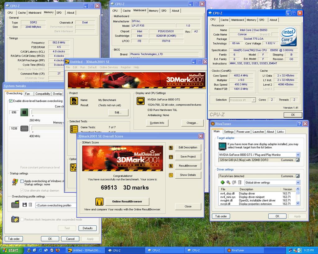
Task: Click the magnifier icon in RivaTuner Driver settings
Action: (228, 182)
